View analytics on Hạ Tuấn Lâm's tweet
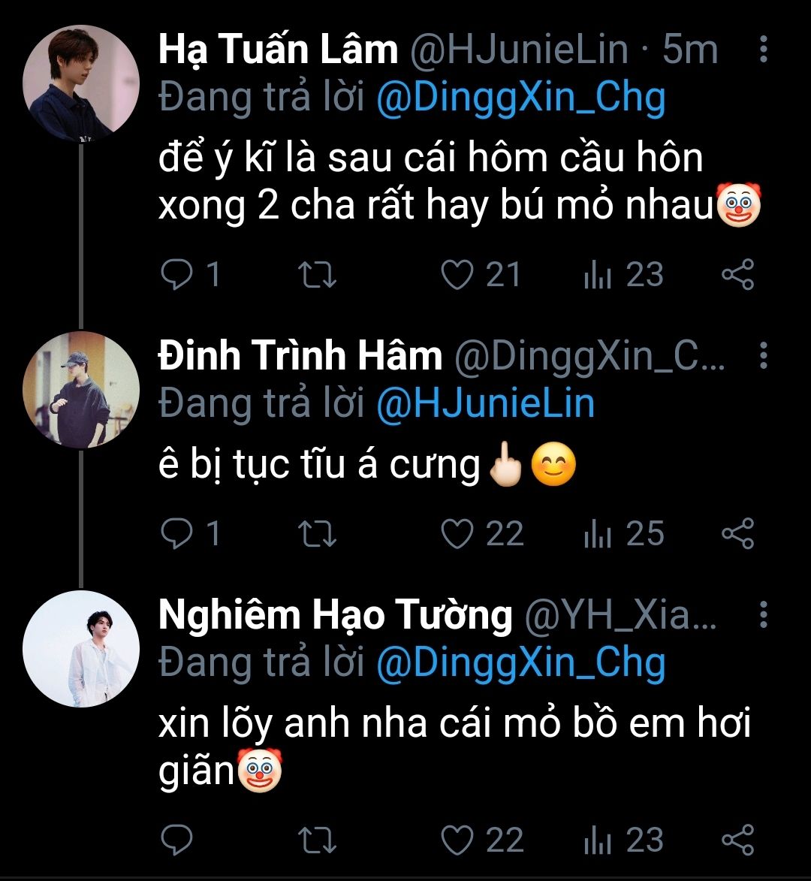This screenshot has height=881, width=811. click(x=598, y=275)
